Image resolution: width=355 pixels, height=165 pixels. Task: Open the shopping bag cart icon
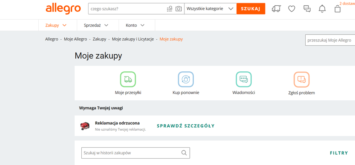tap(338, 9)
